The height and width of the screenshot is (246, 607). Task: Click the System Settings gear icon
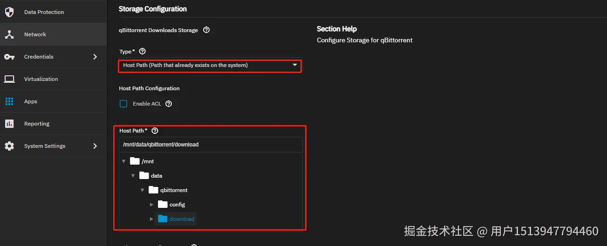[x=9, y=146]
